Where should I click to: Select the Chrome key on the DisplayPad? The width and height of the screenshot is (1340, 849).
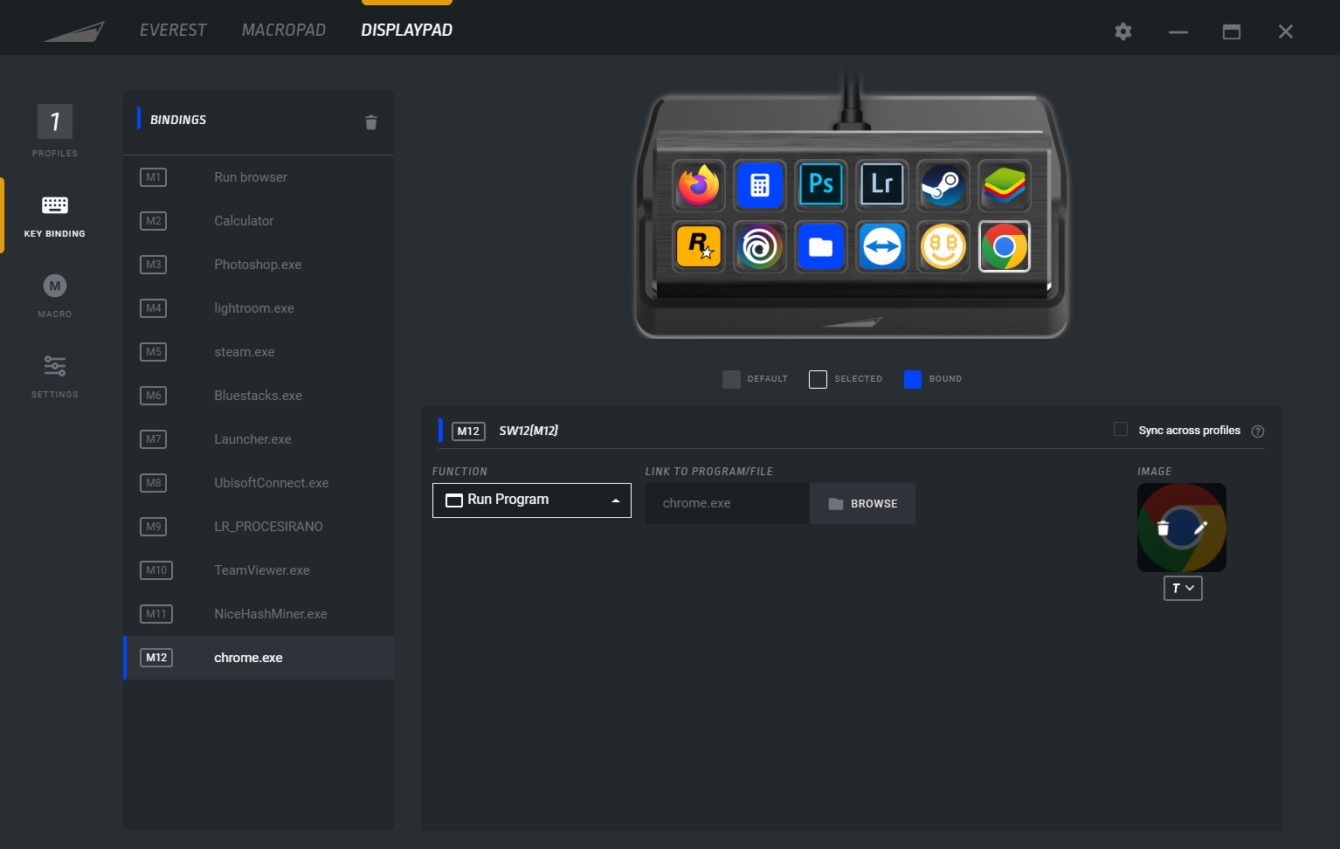[x=1005, y=247]
